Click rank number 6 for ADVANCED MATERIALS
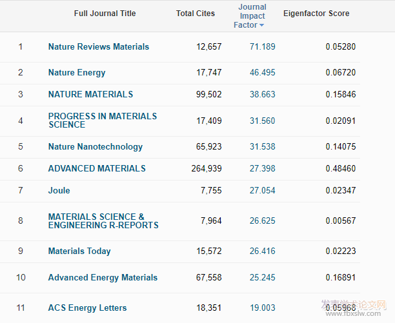 click(21, 168)
